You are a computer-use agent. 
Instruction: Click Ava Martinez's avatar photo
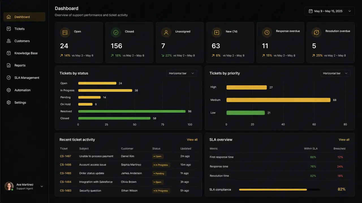click(9, 186)
